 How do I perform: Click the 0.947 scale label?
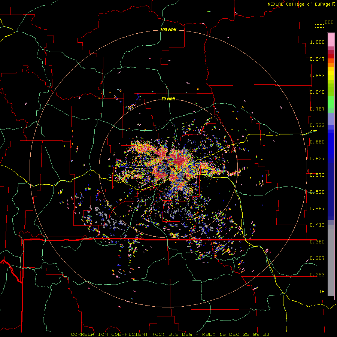coord(317,59)
